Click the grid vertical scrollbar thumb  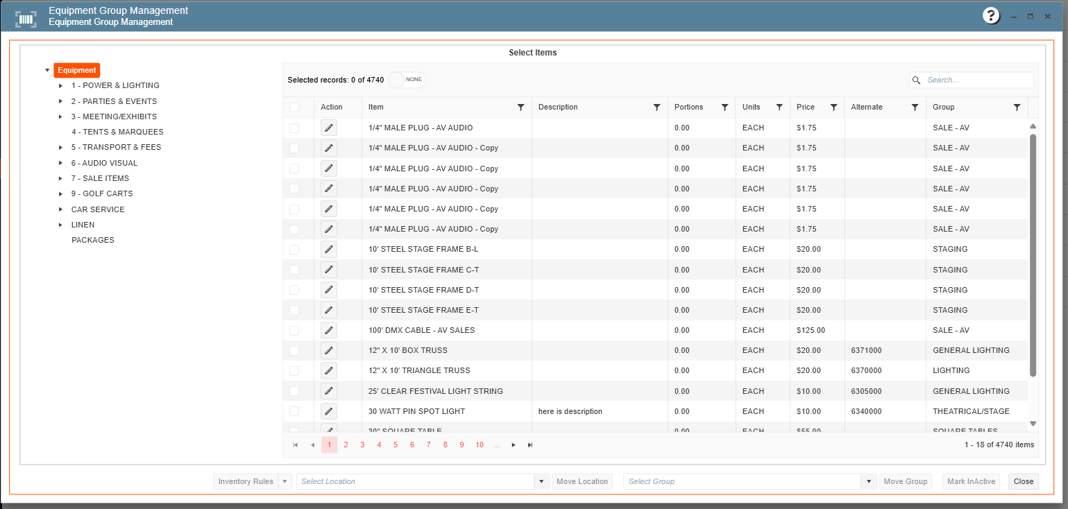tap(1033, 255)
